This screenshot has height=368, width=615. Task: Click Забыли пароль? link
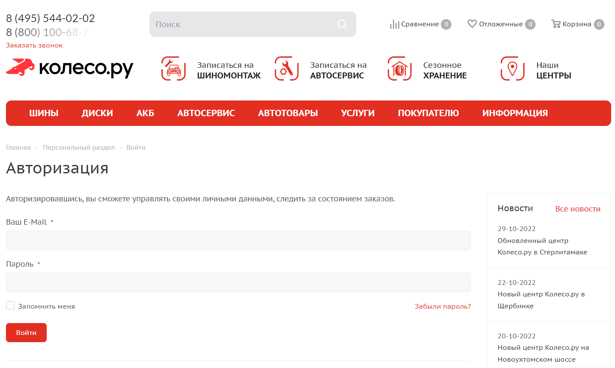[x=443, y=306]
